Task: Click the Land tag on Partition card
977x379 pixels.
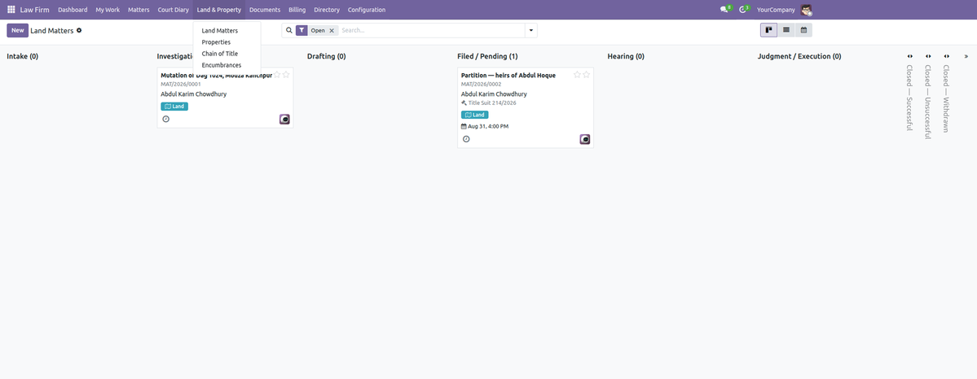Action: point(475,115)
